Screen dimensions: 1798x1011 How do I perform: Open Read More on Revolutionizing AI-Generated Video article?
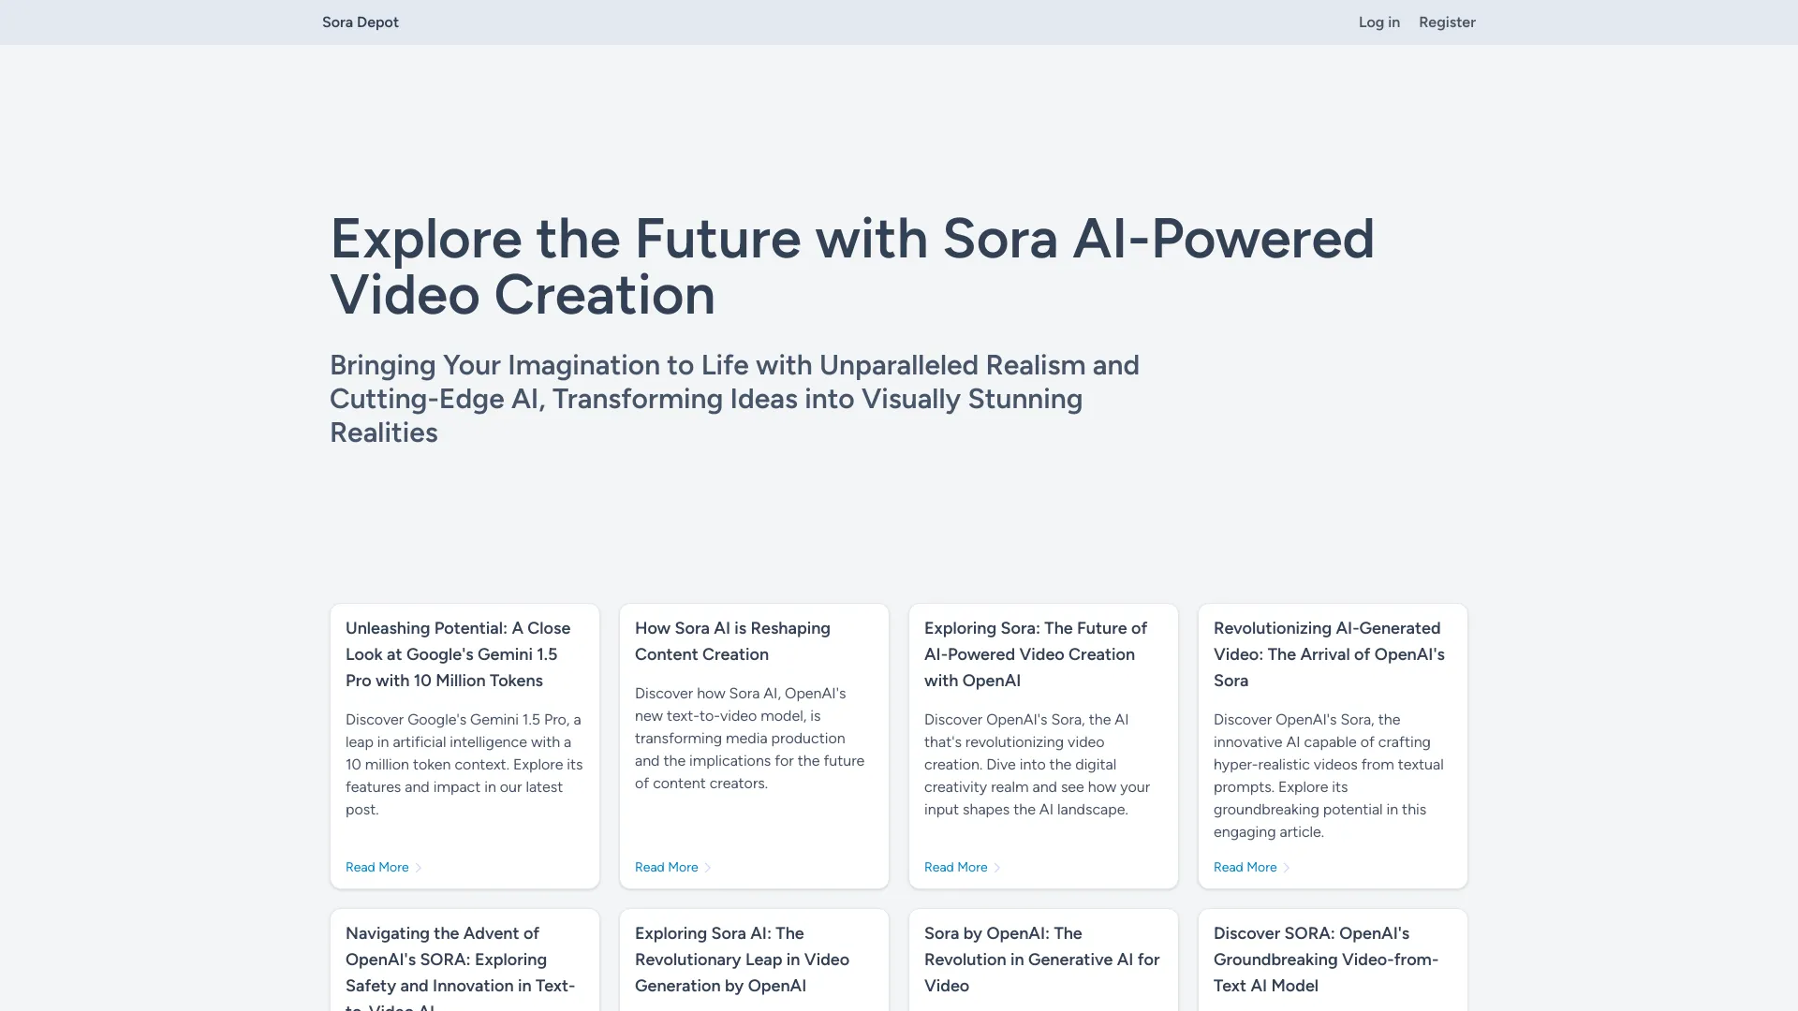pos(1245,867)
